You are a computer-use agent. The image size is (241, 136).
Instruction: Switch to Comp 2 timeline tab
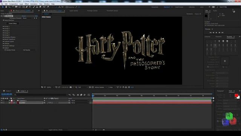(x=8, y=91)
